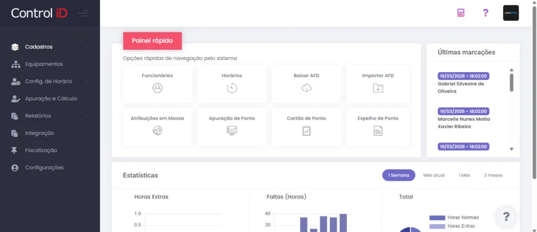Select Marcelle Nunes Motta Xavier Ribeiro entry
This screenshot has height=232, width=537.
tap(464, 123)
